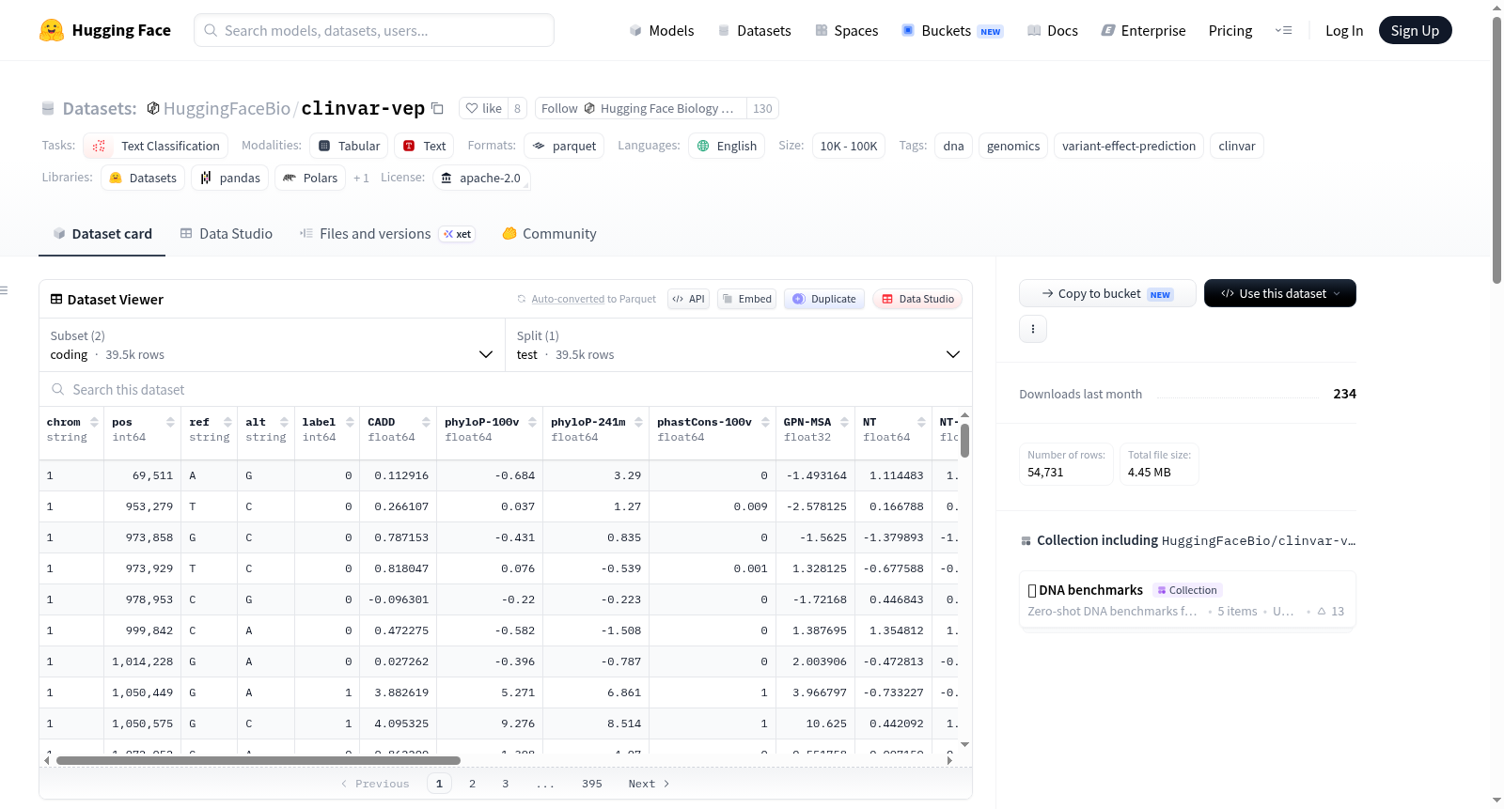Open API button in Dataset Viewer
The image size is (1504, 809).
click(688, 299)
